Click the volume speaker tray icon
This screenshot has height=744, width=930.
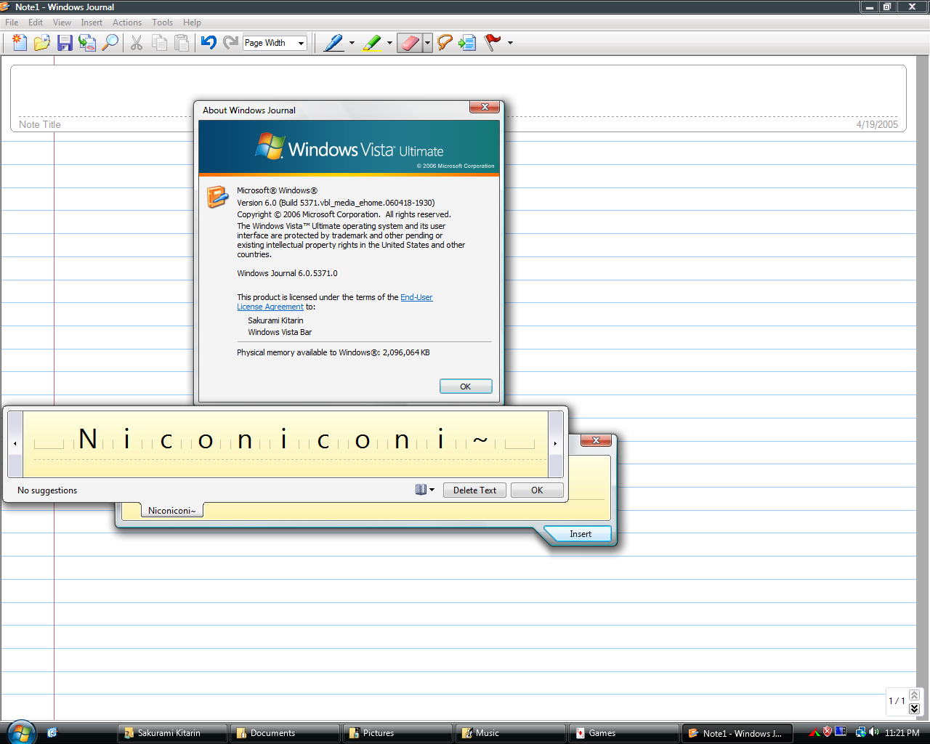pyautogui.click(x=874, y=732)
